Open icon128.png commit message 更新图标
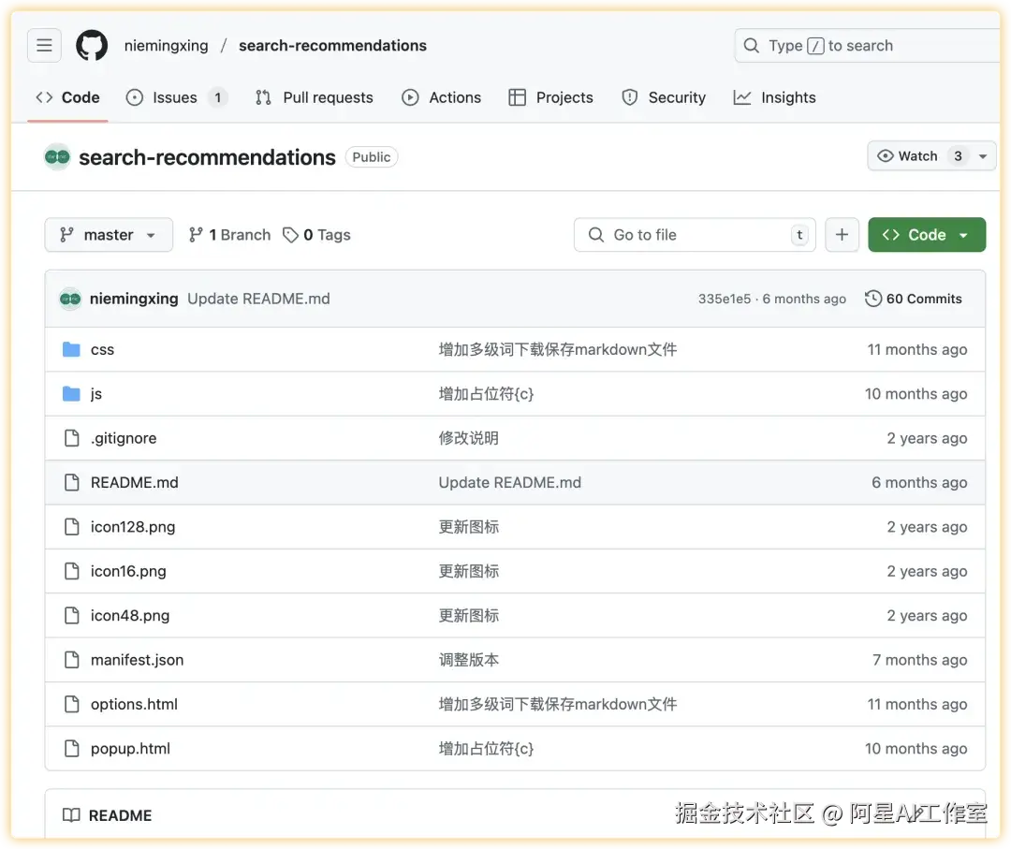Viewport: 1011px width, 849px height. coord(469,527)
